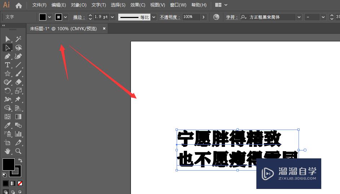Select the Magic Wand tool

pos(18,39)
